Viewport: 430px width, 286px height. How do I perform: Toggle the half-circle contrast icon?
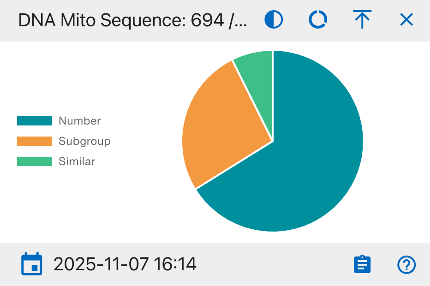point(274,19)
